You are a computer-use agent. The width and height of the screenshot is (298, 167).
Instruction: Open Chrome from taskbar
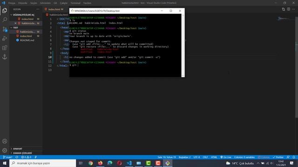click(91, 163)
